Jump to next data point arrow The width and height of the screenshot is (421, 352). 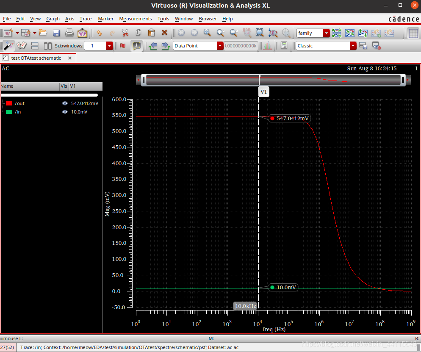pos(166,46)
